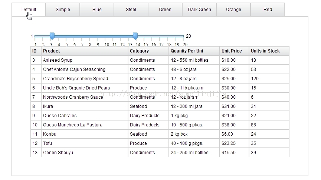This screenshot has width=321, height=180.
Task: Select the Orange theme tab
Action: point(233,10)
